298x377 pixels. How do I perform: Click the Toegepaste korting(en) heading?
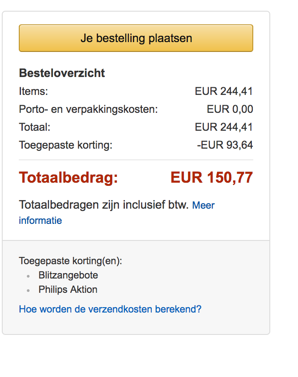[x=70, y=261]
